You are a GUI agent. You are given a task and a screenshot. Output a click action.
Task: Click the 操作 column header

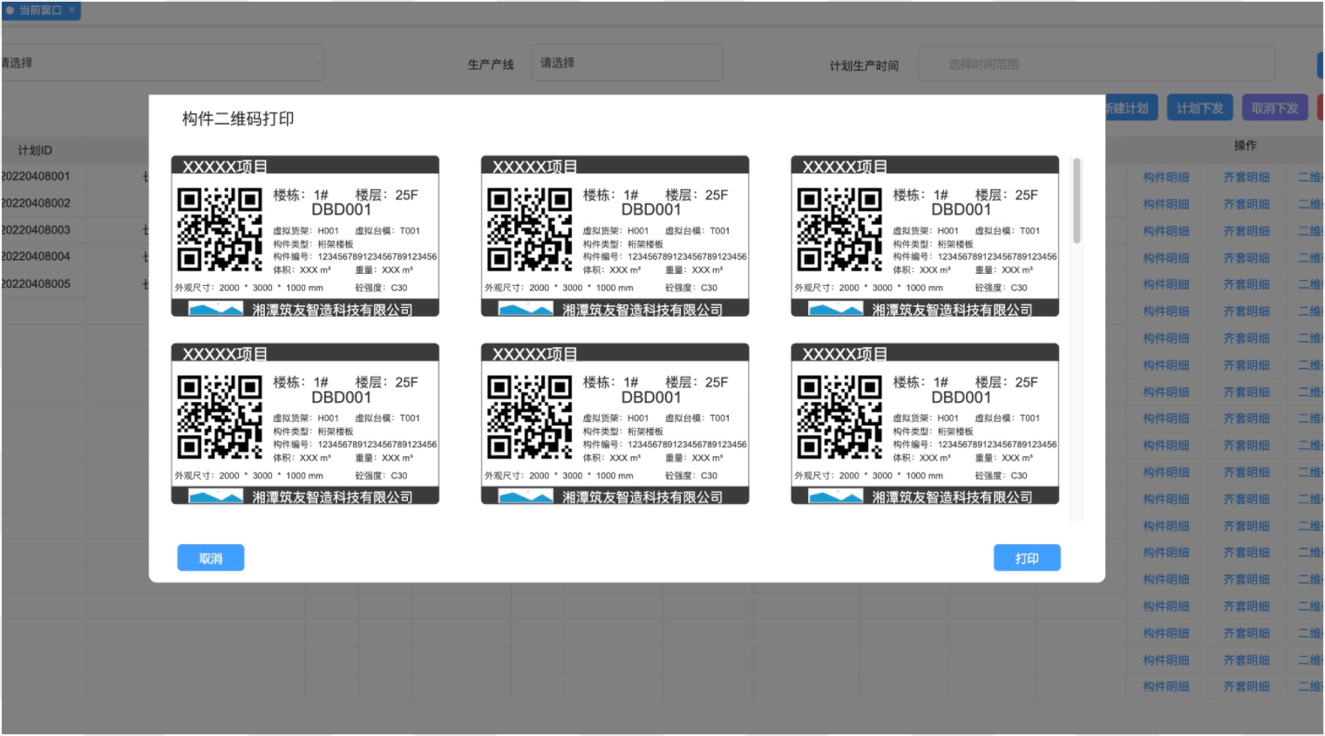(1246, 146)
